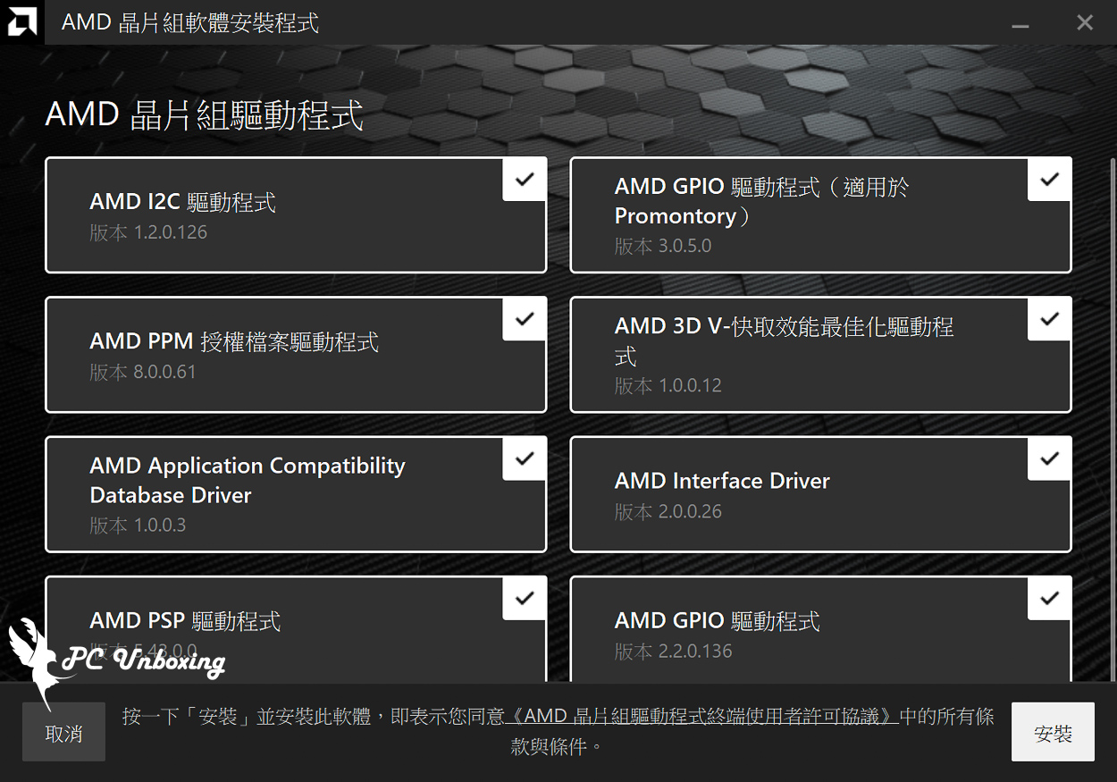This screenshot has width=1117, height=782.
Task: Deselect AMD 3D V-Cache optimizer driver checkbox
Action: (1049, 319)
